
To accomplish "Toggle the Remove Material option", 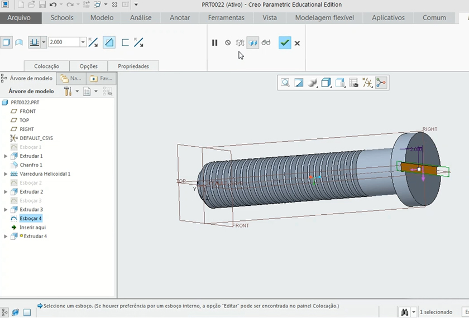I will pos(109,42).
